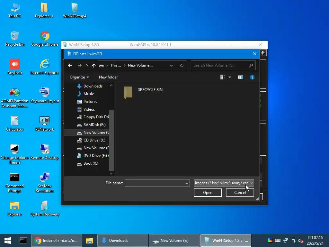Open the Recycle Bin icon

[15, 39]
